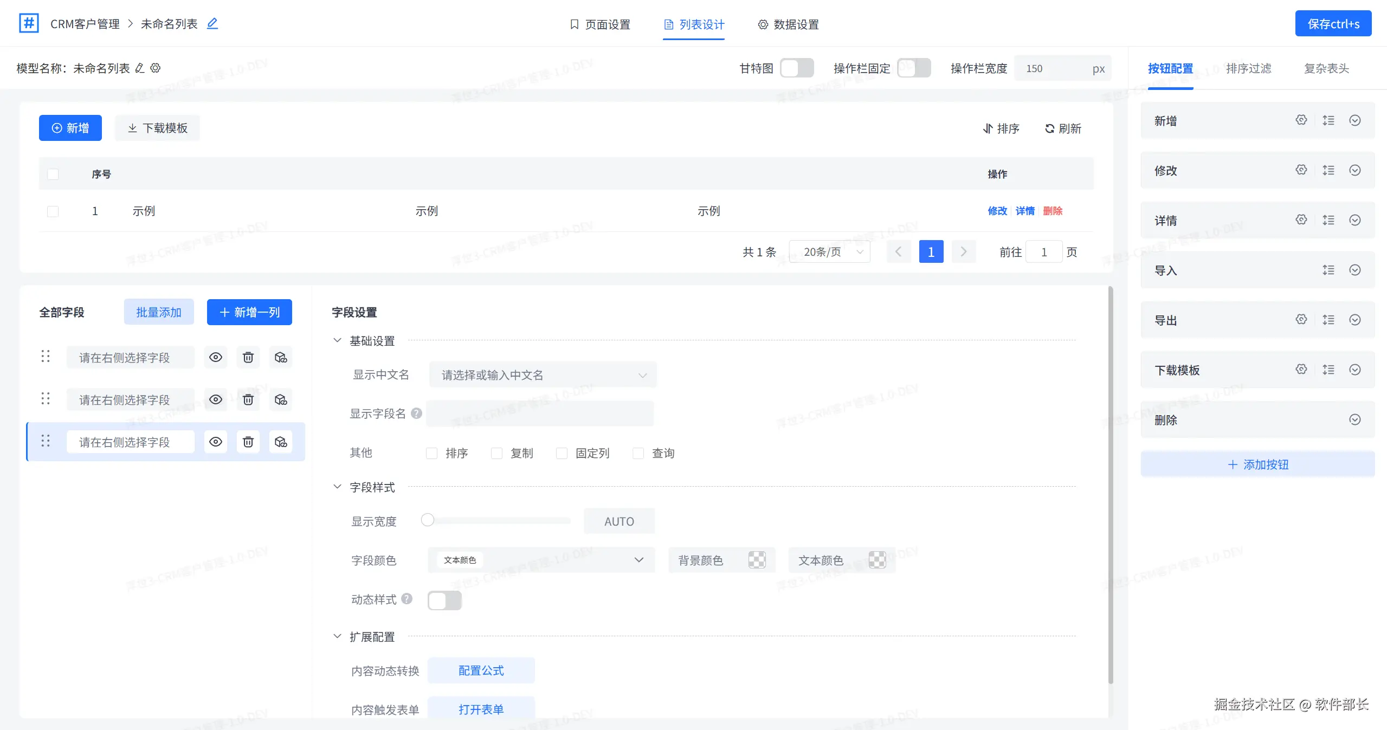Enable the 固定列 checkbox

click(x=562, y=453)
